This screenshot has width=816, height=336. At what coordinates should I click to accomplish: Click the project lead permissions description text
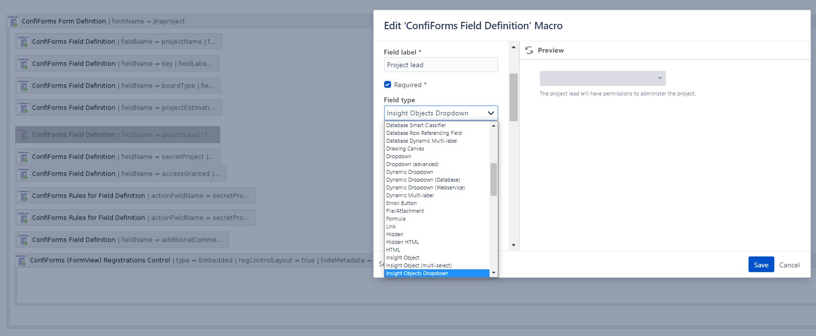click(617, 93)
